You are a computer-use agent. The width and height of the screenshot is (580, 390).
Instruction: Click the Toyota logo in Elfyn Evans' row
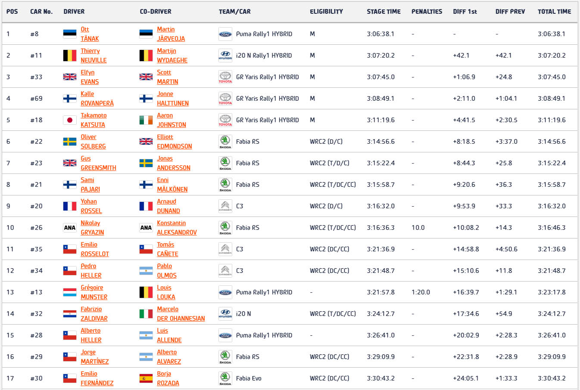(225, 77)
